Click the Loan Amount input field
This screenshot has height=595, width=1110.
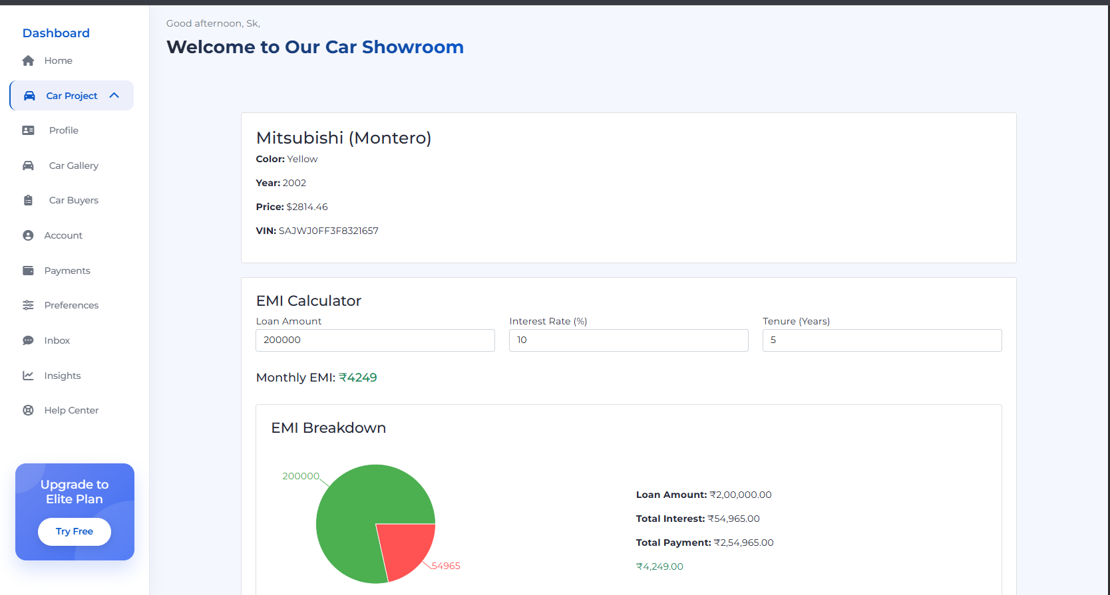tap(375, 340)
